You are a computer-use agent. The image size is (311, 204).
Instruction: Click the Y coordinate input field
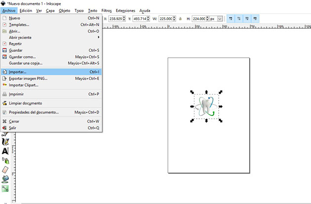point(140,19)
